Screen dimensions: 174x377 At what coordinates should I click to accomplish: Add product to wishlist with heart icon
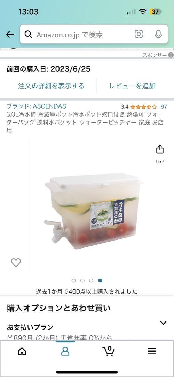[16, 263]
